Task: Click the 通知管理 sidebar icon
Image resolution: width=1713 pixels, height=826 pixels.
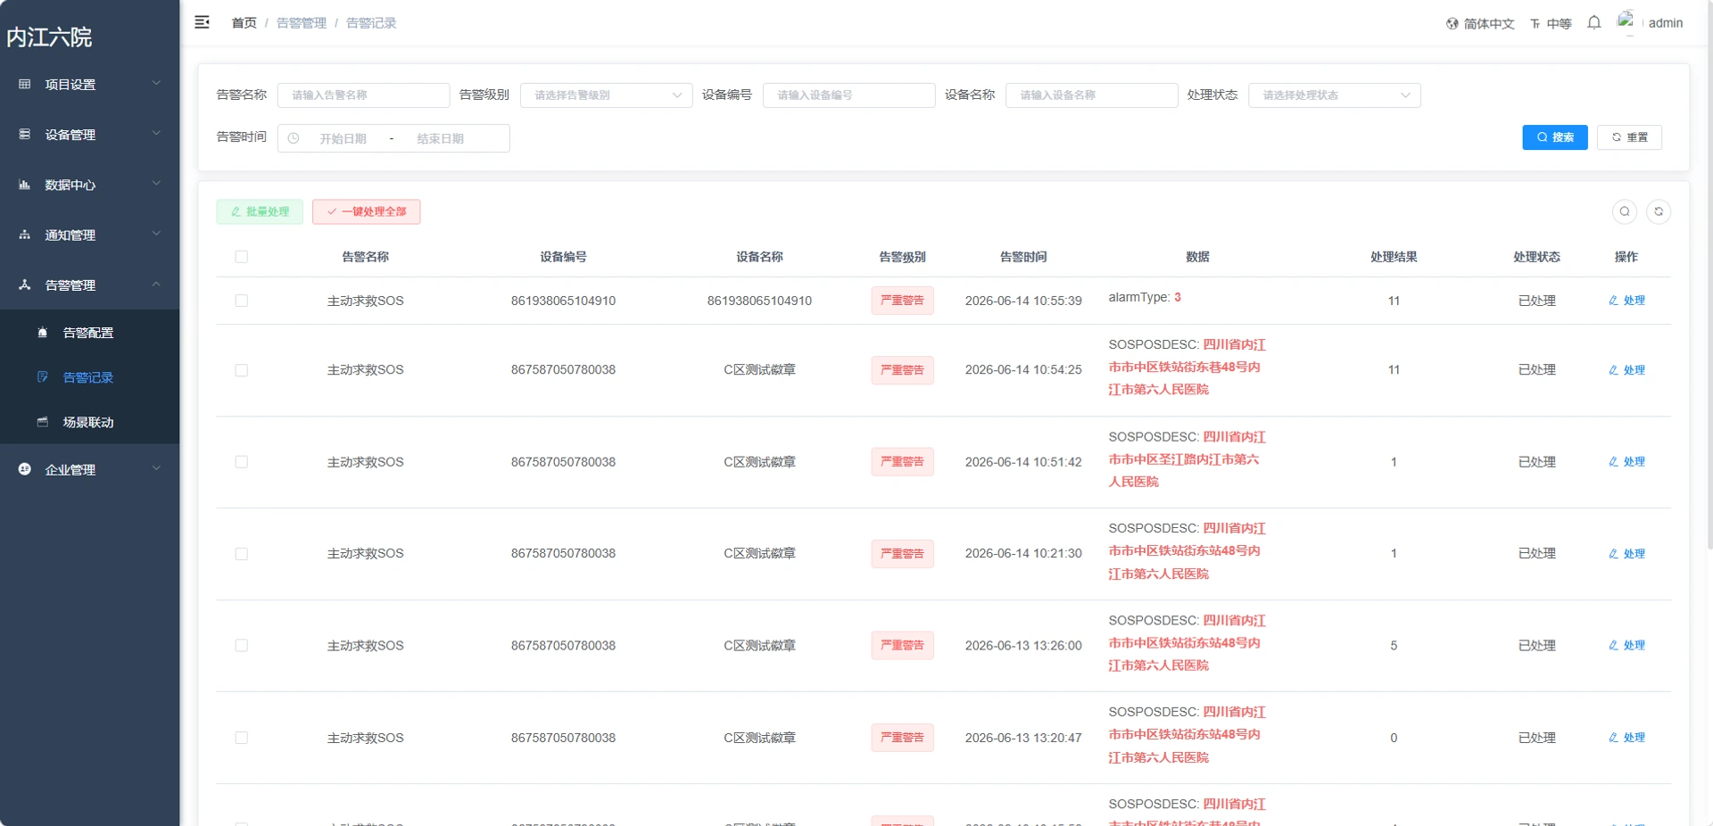Action: [25, 235]
